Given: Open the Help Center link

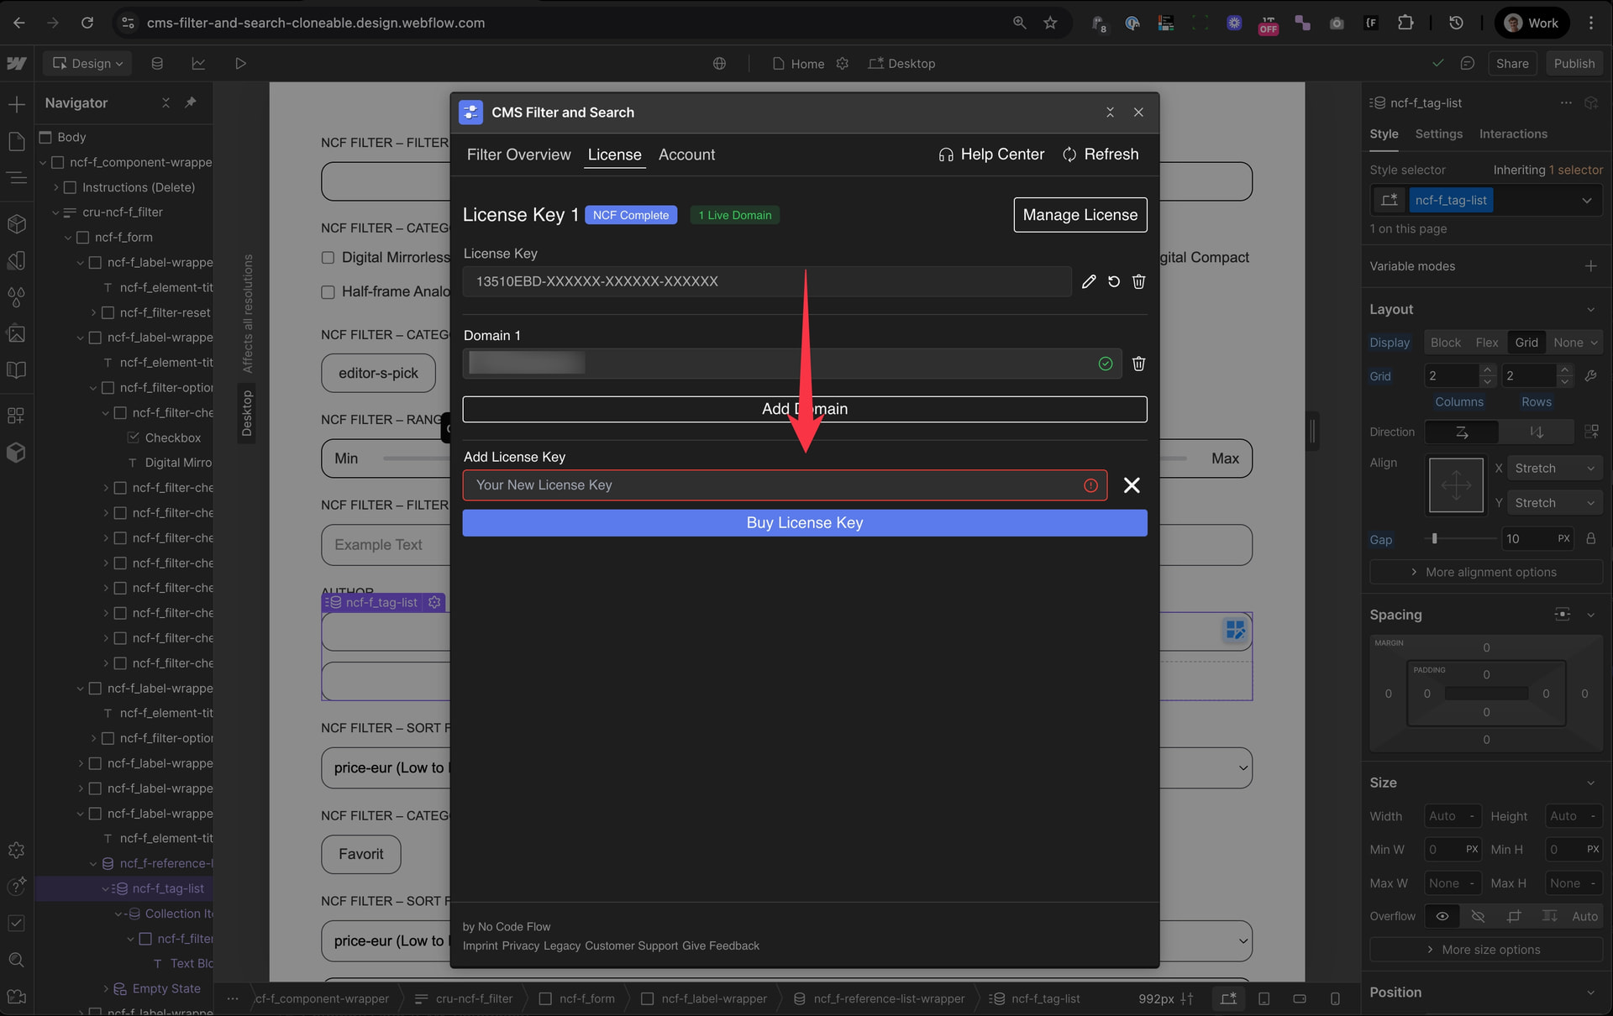Looking at the screenshot, I should coord(991,154).
